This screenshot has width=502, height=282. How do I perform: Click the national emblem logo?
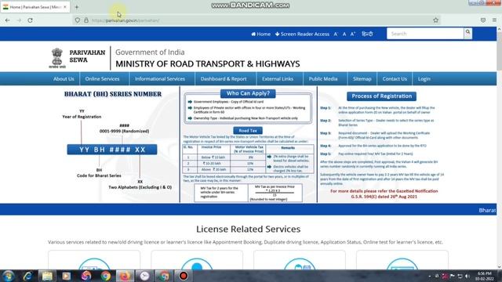(x=57, y=58)
